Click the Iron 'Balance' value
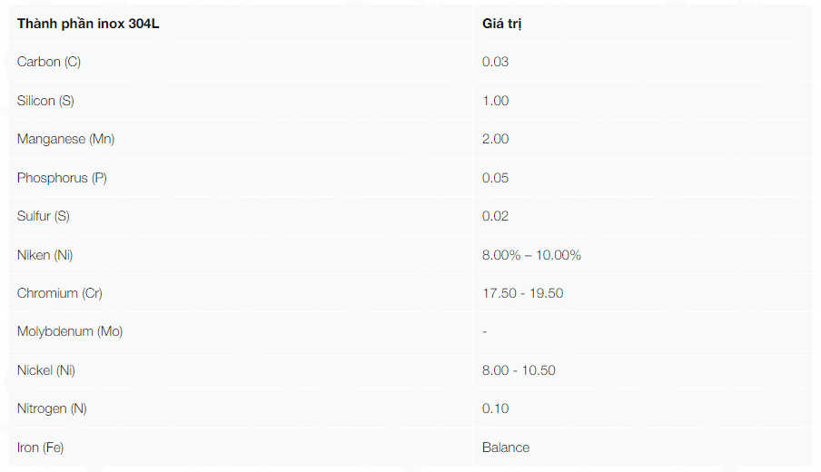The height and width of the screenshot is (472, 821). 506,447
